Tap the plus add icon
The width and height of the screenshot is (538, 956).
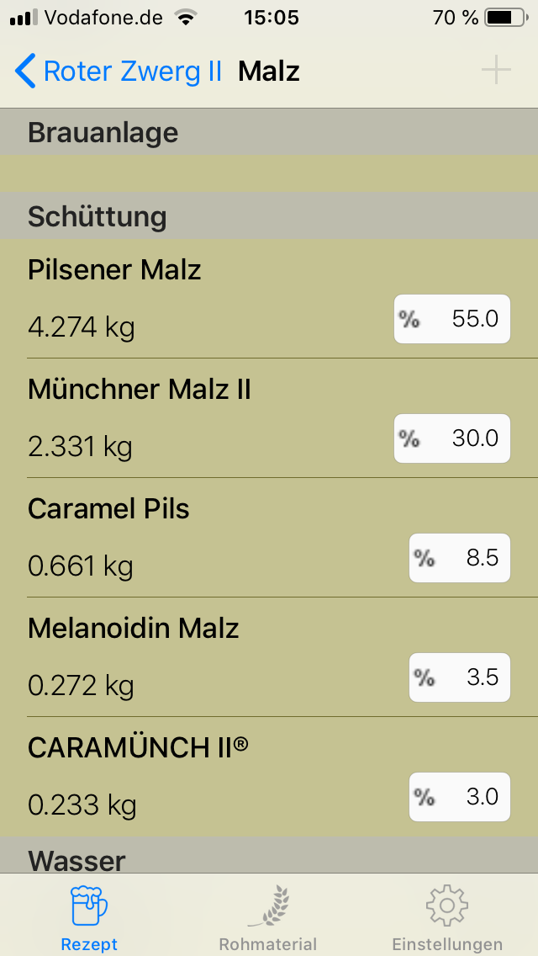click(x=496, y=72)
